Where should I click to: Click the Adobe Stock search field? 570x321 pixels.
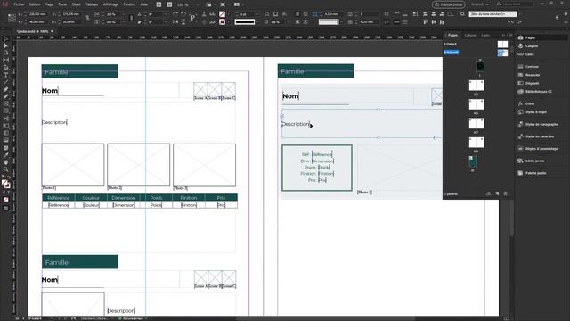(x=515, y=4)
